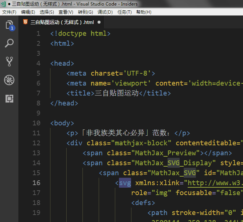This screenshot has width=243, height=222.
Task: Click the stroke-width="0" attribute on line 19
Action: pos(204,213)
